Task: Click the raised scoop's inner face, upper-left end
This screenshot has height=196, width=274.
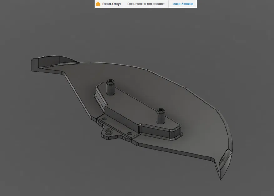Action: tap(49, 61)
